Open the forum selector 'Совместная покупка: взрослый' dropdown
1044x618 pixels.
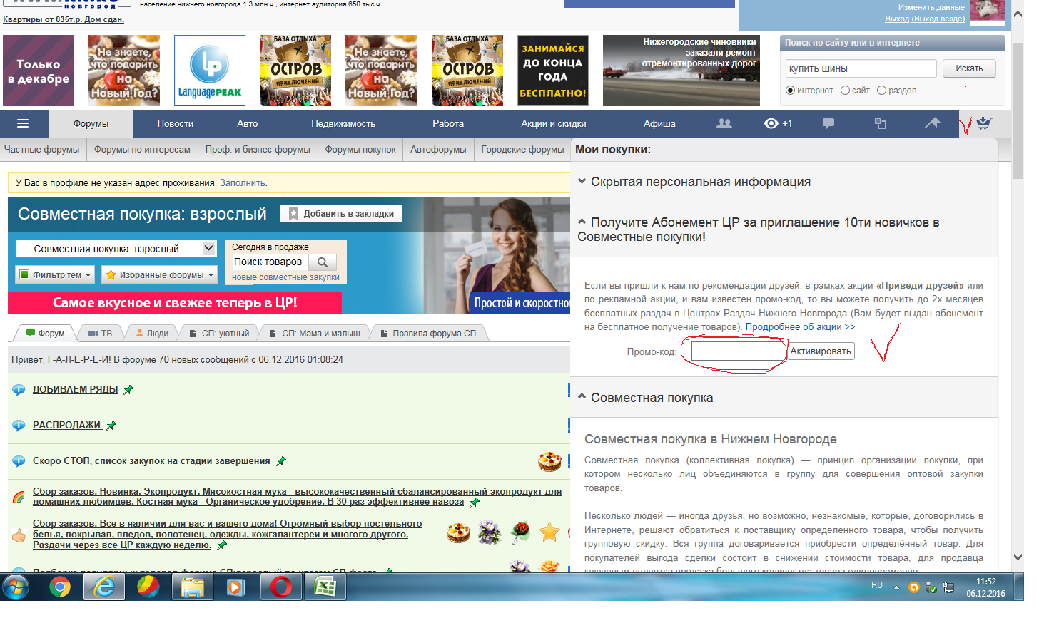pyautogui.click(x=116, y=249)
